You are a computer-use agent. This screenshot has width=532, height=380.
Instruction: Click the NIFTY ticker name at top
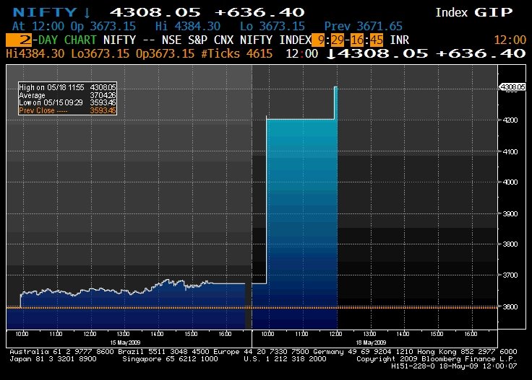[45, 12]
